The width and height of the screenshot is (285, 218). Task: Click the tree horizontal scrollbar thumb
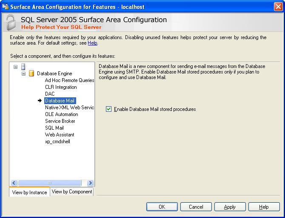(50, 183)
